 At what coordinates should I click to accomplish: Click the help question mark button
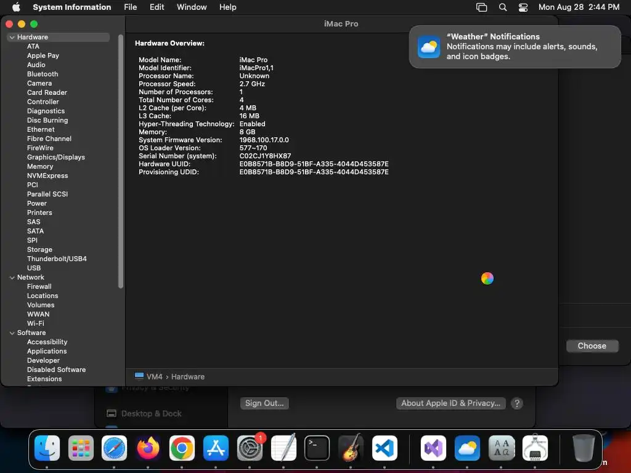click(x=517, y=403)
